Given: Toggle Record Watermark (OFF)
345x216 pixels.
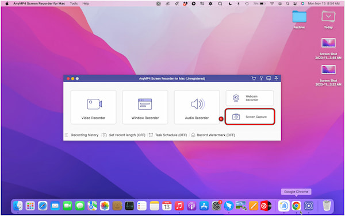Looking at the screenshot, I should coord(213,135).
